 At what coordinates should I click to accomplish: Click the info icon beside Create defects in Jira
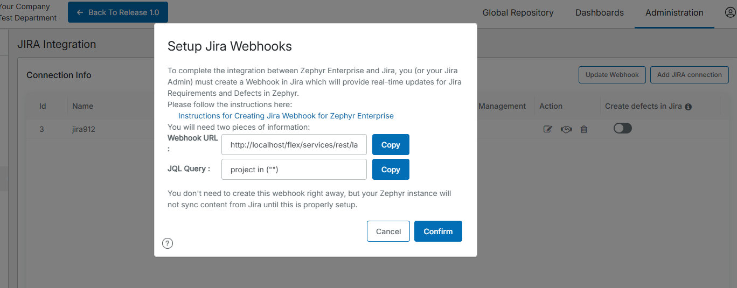click(688, 107)
